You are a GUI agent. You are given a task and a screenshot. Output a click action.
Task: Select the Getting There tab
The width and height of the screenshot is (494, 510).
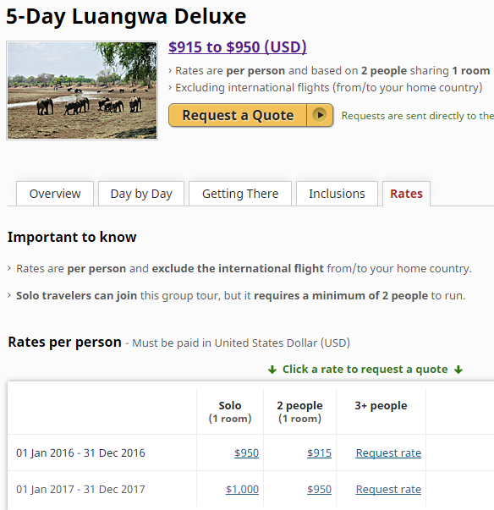[x=240, y=194]
